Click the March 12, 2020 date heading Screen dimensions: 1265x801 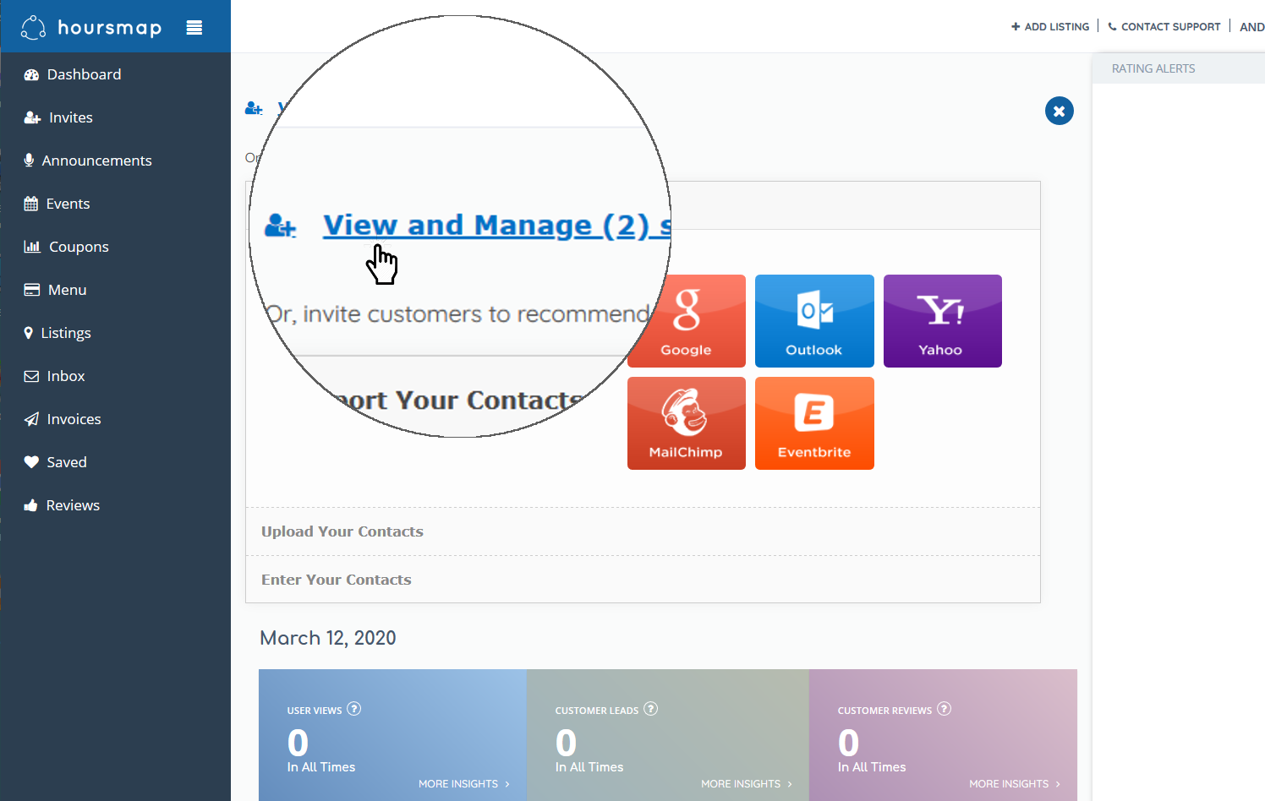tap(328, 638)
